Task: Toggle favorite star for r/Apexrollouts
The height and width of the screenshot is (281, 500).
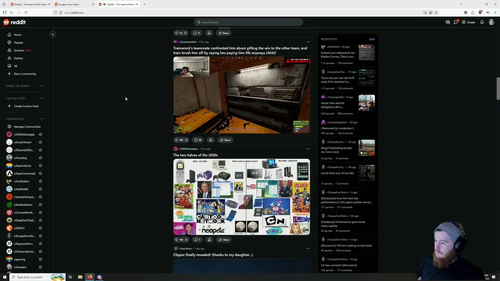Action: 40,165
